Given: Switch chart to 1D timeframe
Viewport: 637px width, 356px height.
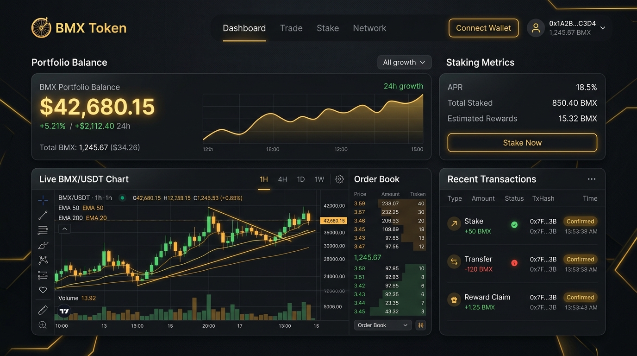Looking at the screenshot, I should [301, 179].
